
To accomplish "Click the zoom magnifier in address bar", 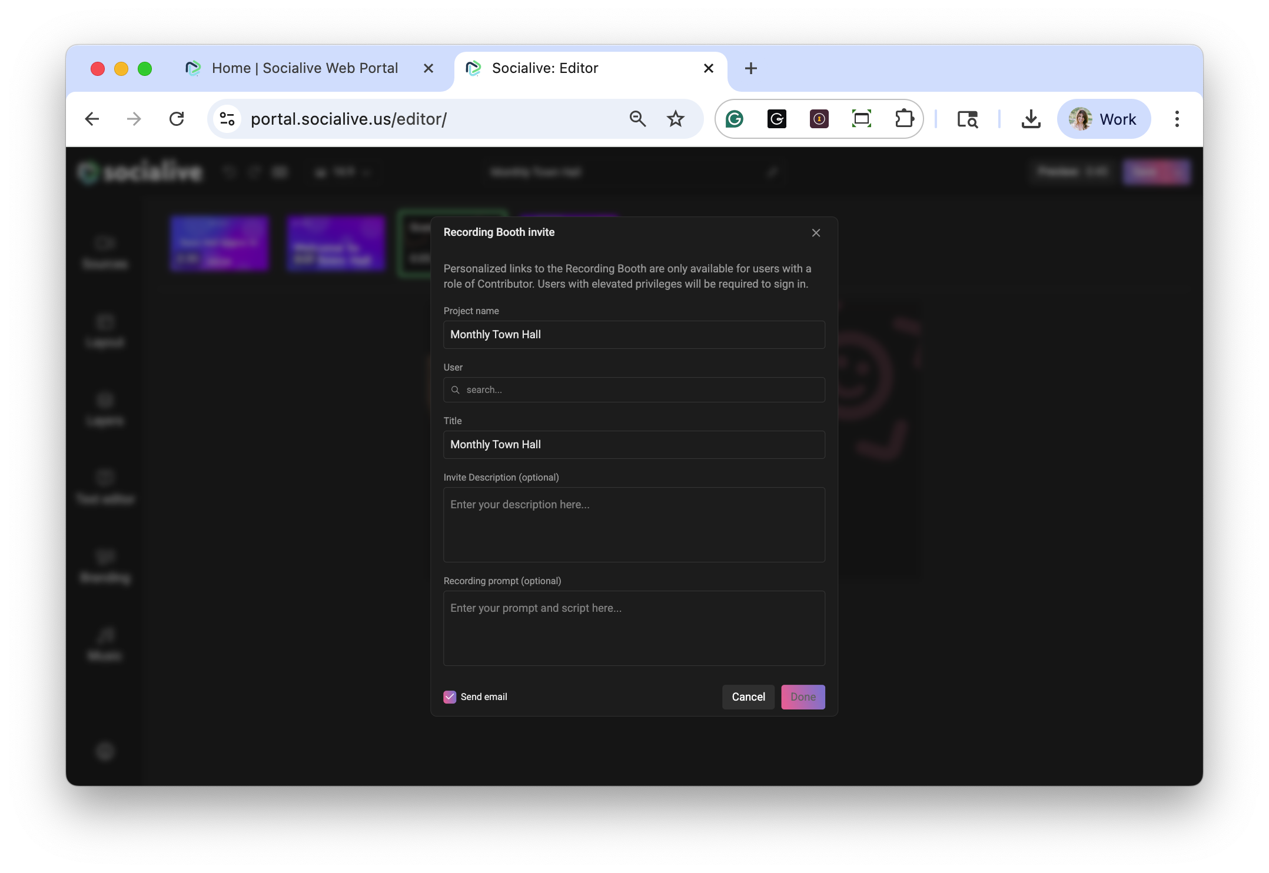I will 637,119.
